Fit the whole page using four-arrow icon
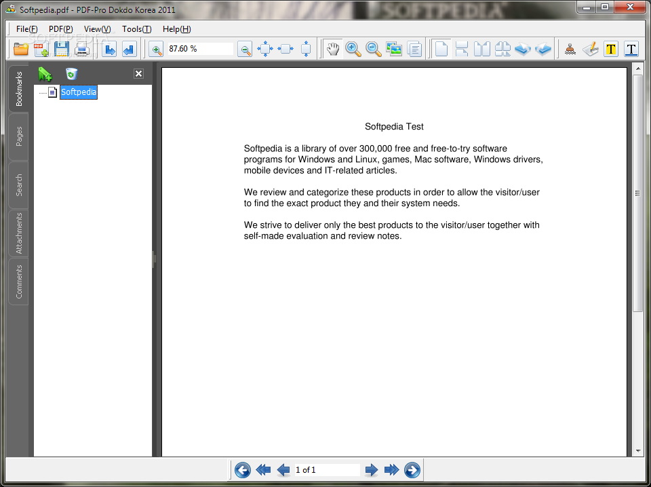 [x=265, y=49]
